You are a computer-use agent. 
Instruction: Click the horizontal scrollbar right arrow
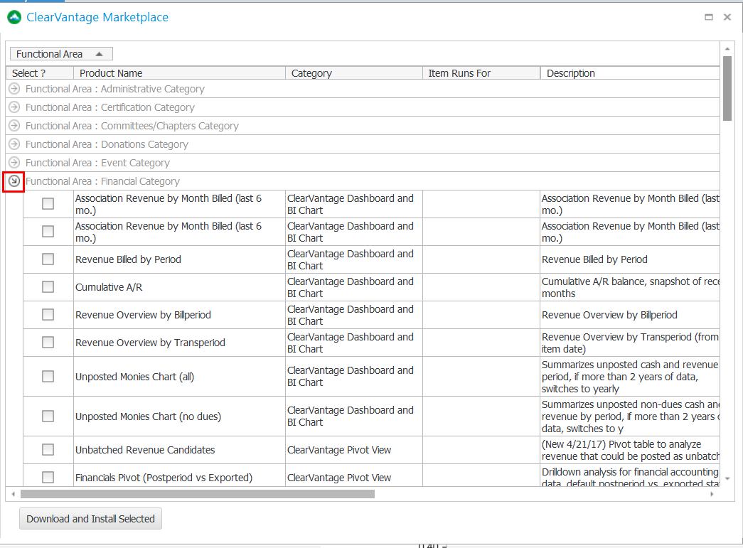point(712,494)
